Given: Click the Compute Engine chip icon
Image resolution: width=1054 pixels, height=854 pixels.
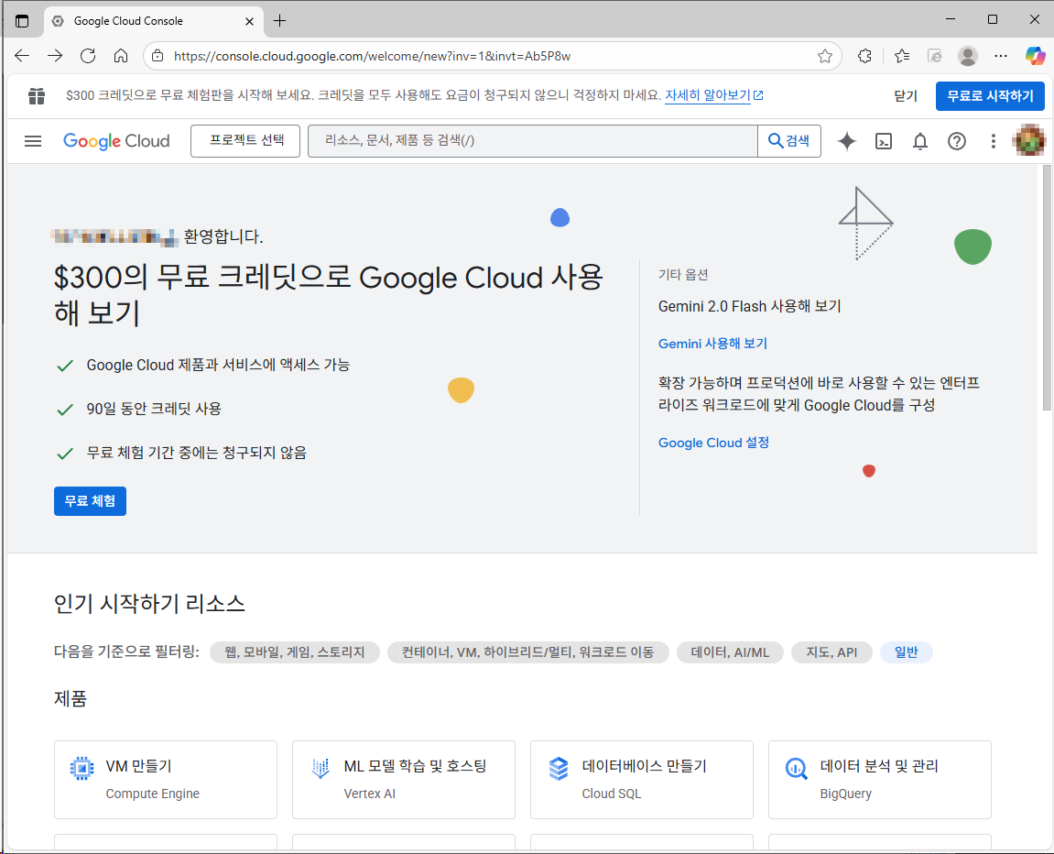Looking at the screenshot, I should [x=82, y=768].
